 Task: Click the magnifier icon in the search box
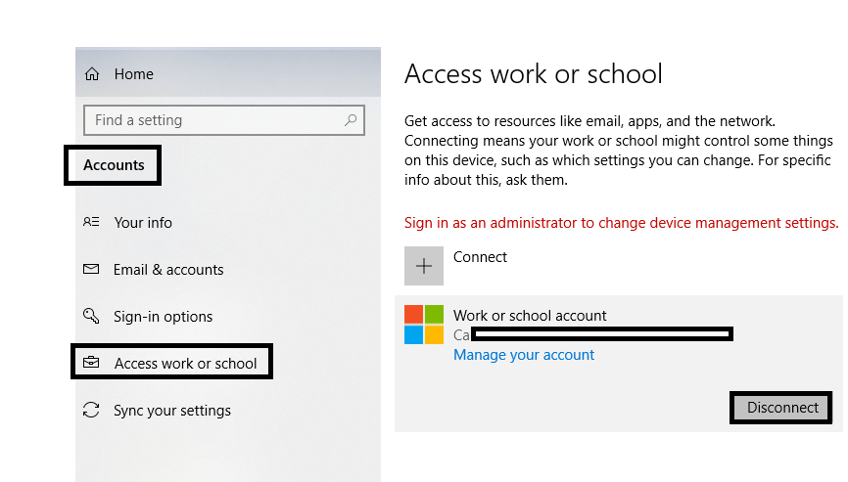coord(351,120)
